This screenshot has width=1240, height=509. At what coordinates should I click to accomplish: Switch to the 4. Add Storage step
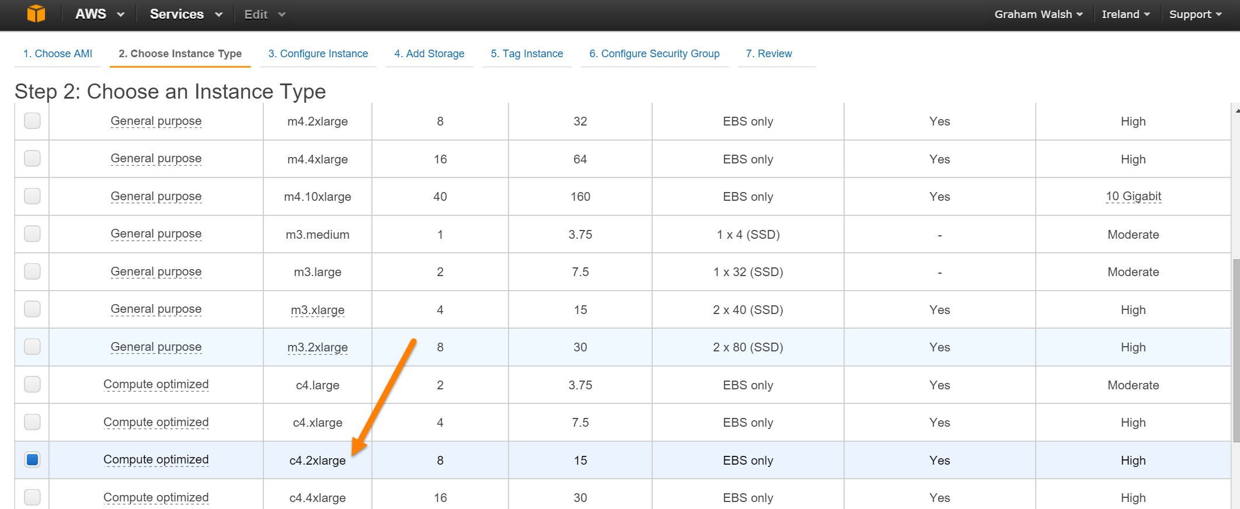[429, 54]
